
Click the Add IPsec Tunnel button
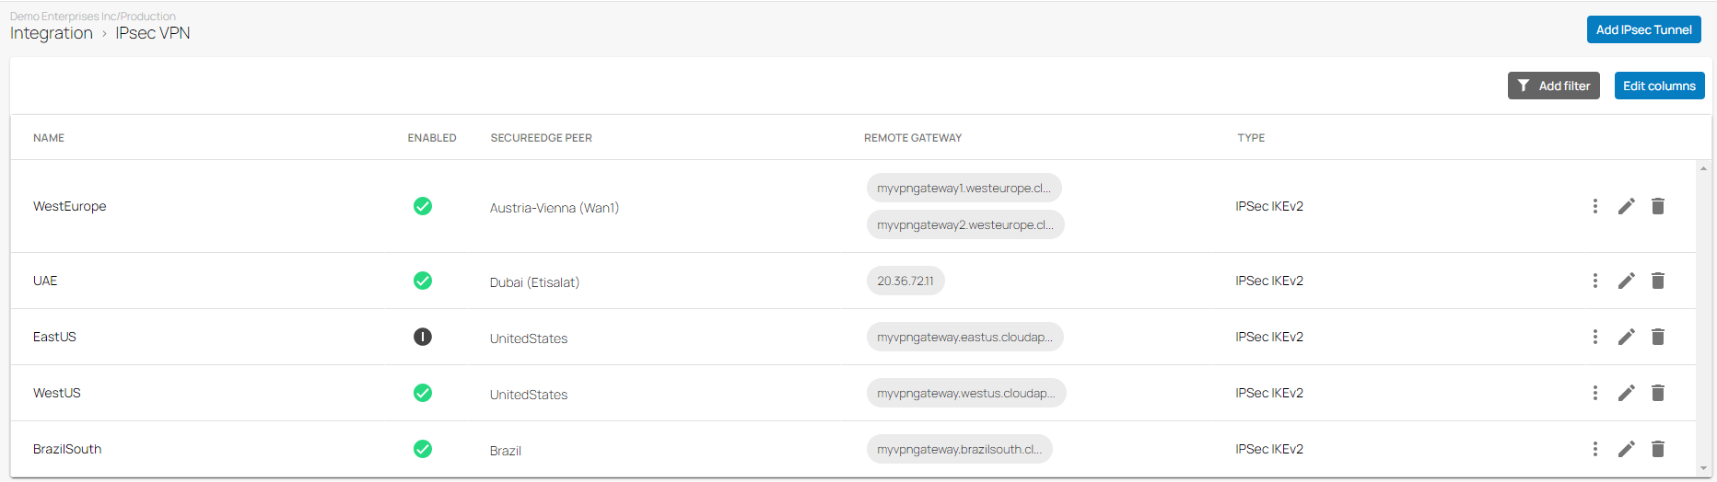(1643, 29)
